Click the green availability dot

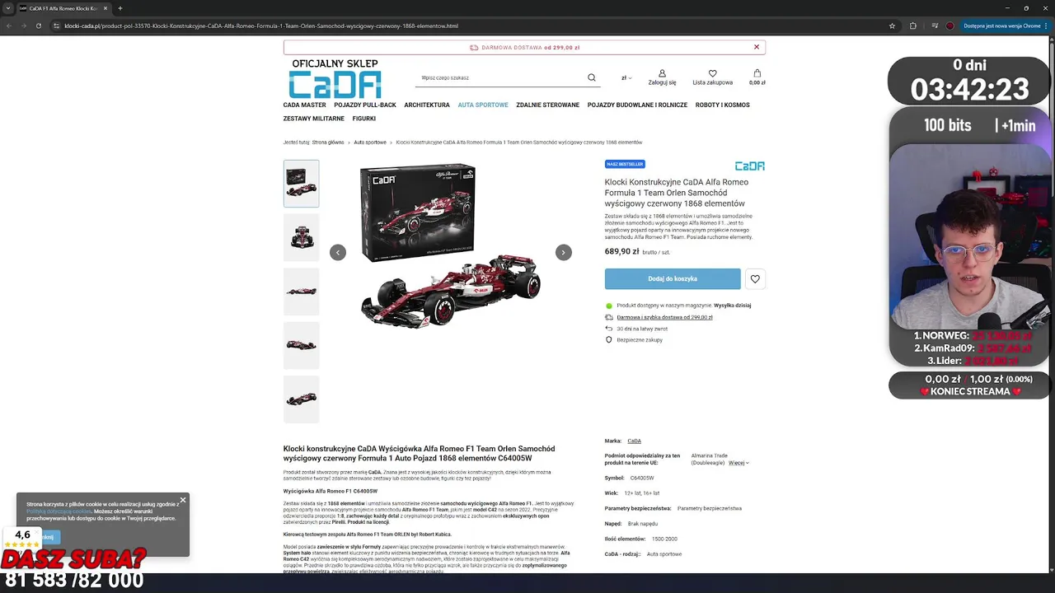tap(609, 306)
